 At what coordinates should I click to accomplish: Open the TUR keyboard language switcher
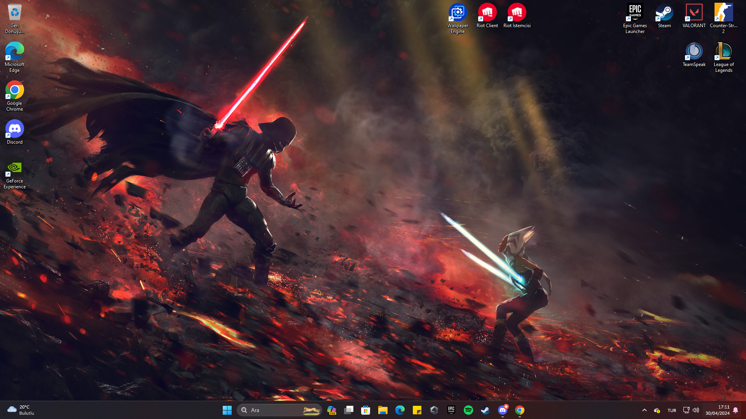672,410
